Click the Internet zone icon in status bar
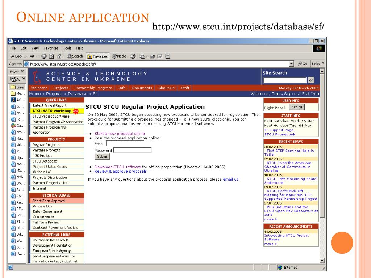 280,268
